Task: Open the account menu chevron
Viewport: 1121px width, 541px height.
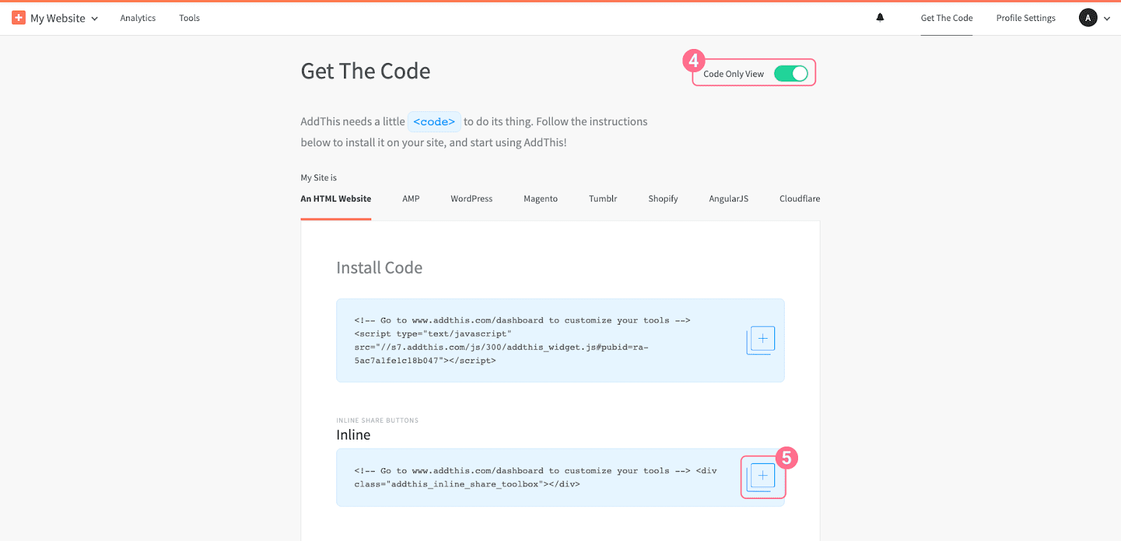Action: [1107, 19]
